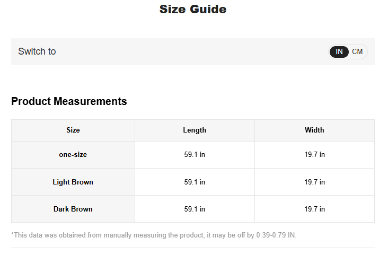Switch units to CM
This screenshot has height=264, width=388.
(357, 51)
